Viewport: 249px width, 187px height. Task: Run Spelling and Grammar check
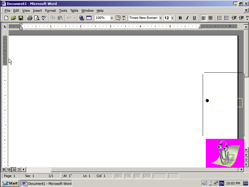pyautogui.click(x=44, y=18)
